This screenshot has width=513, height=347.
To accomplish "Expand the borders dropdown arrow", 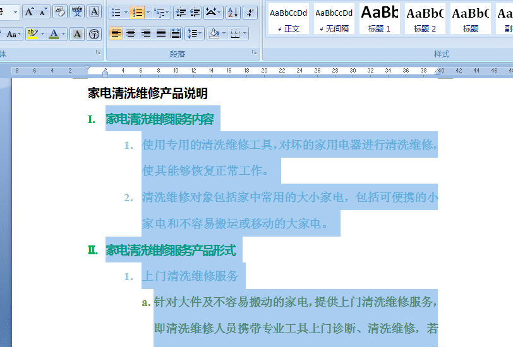I will pos(244,33).
